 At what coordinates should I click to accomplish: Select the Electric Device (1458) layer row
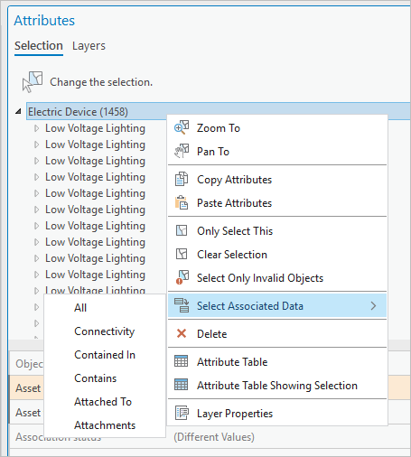coord(219,112)
